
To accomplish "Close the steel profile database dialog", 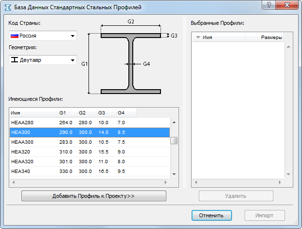I will click(287, 5).
